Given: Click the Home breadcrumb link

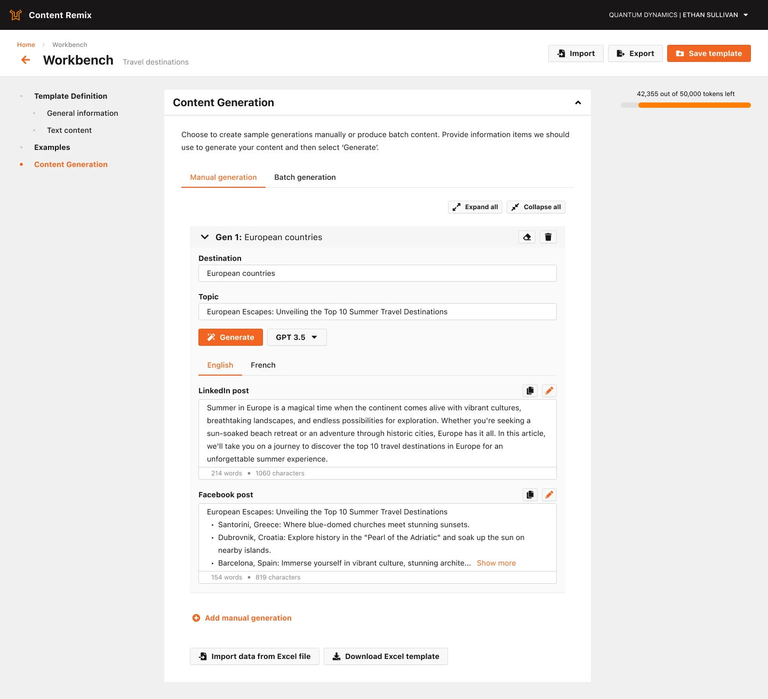Looking at the screenshot, I should [x=26, y=45].
